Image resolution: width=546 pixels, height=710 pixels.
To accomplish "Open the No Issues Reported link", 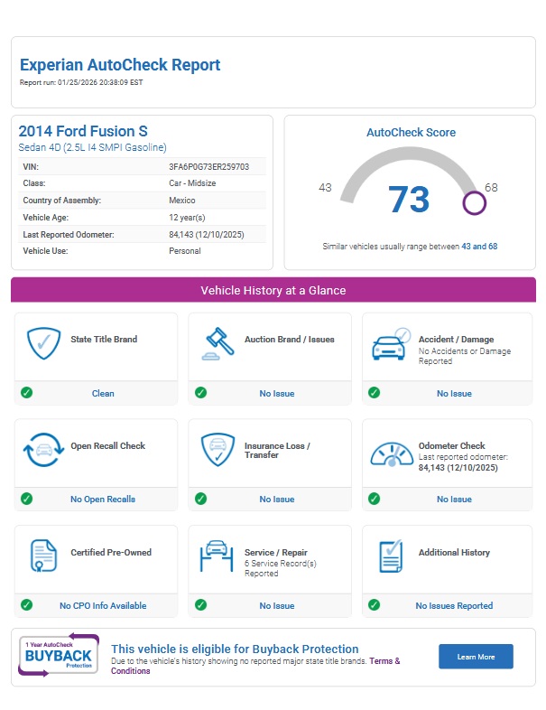I will pyautogui.click(x=454, y=606).
